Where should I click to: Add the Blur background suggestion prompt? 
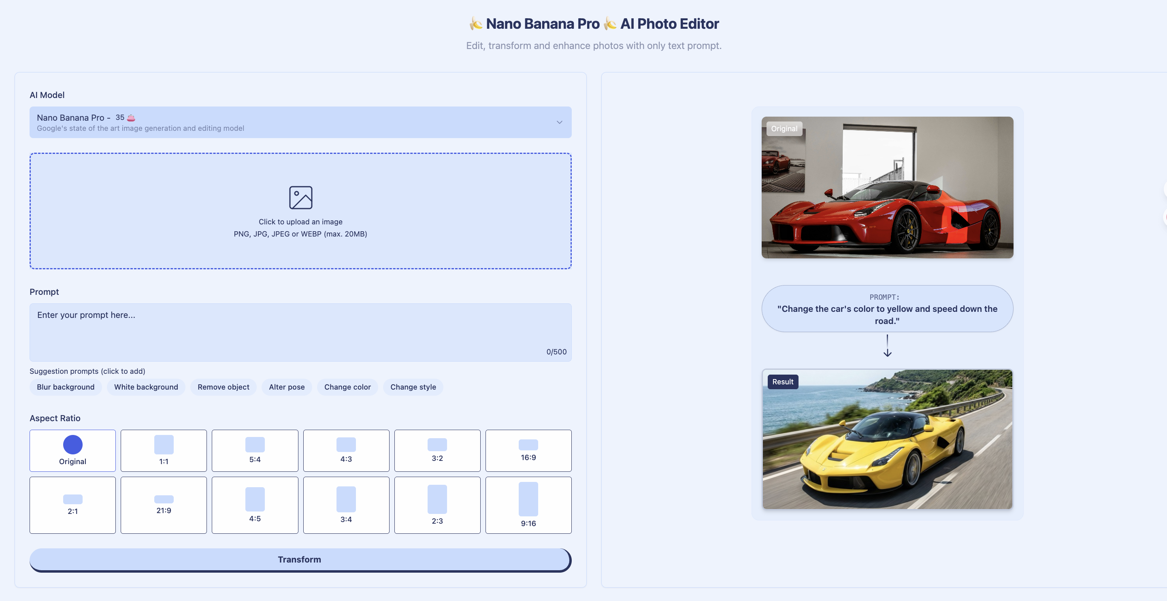tap(66, 387)
